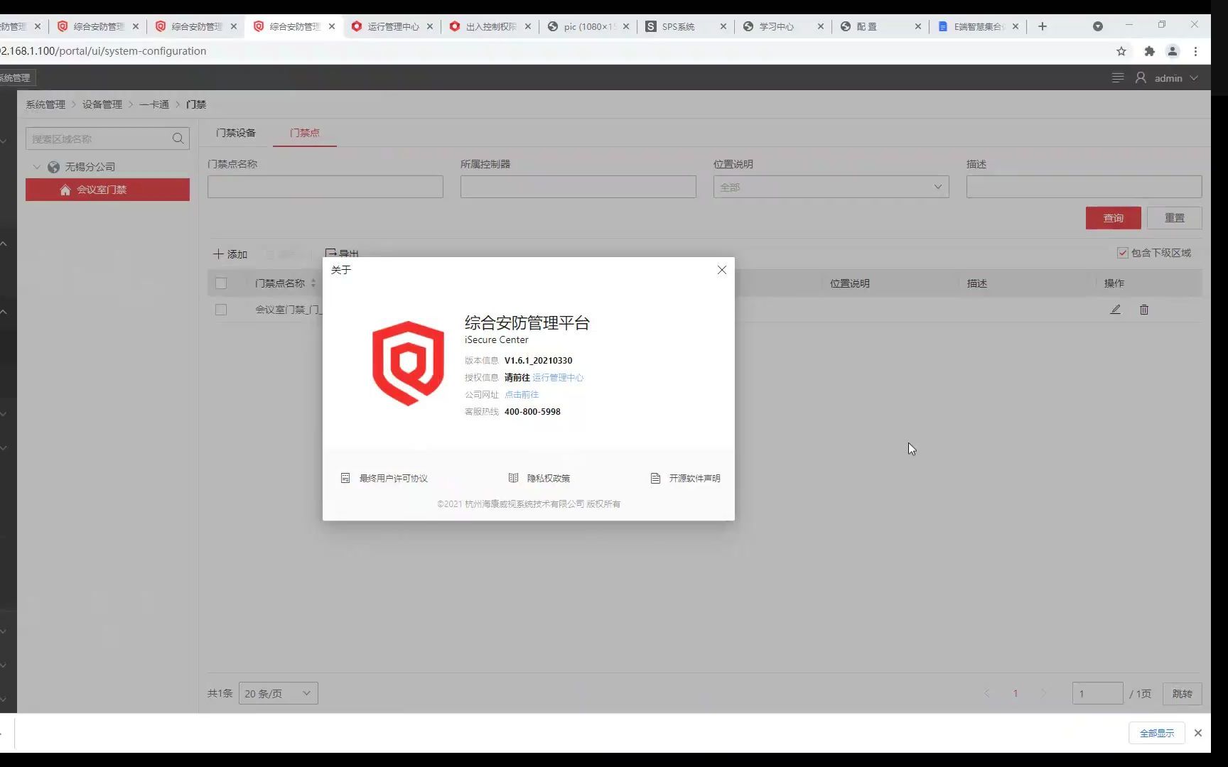This screenshot has height=767, width=1228.
Task: Switch to the 出入控制权限 browser tab
Action: pyautogui.click(x=490, y=26)
